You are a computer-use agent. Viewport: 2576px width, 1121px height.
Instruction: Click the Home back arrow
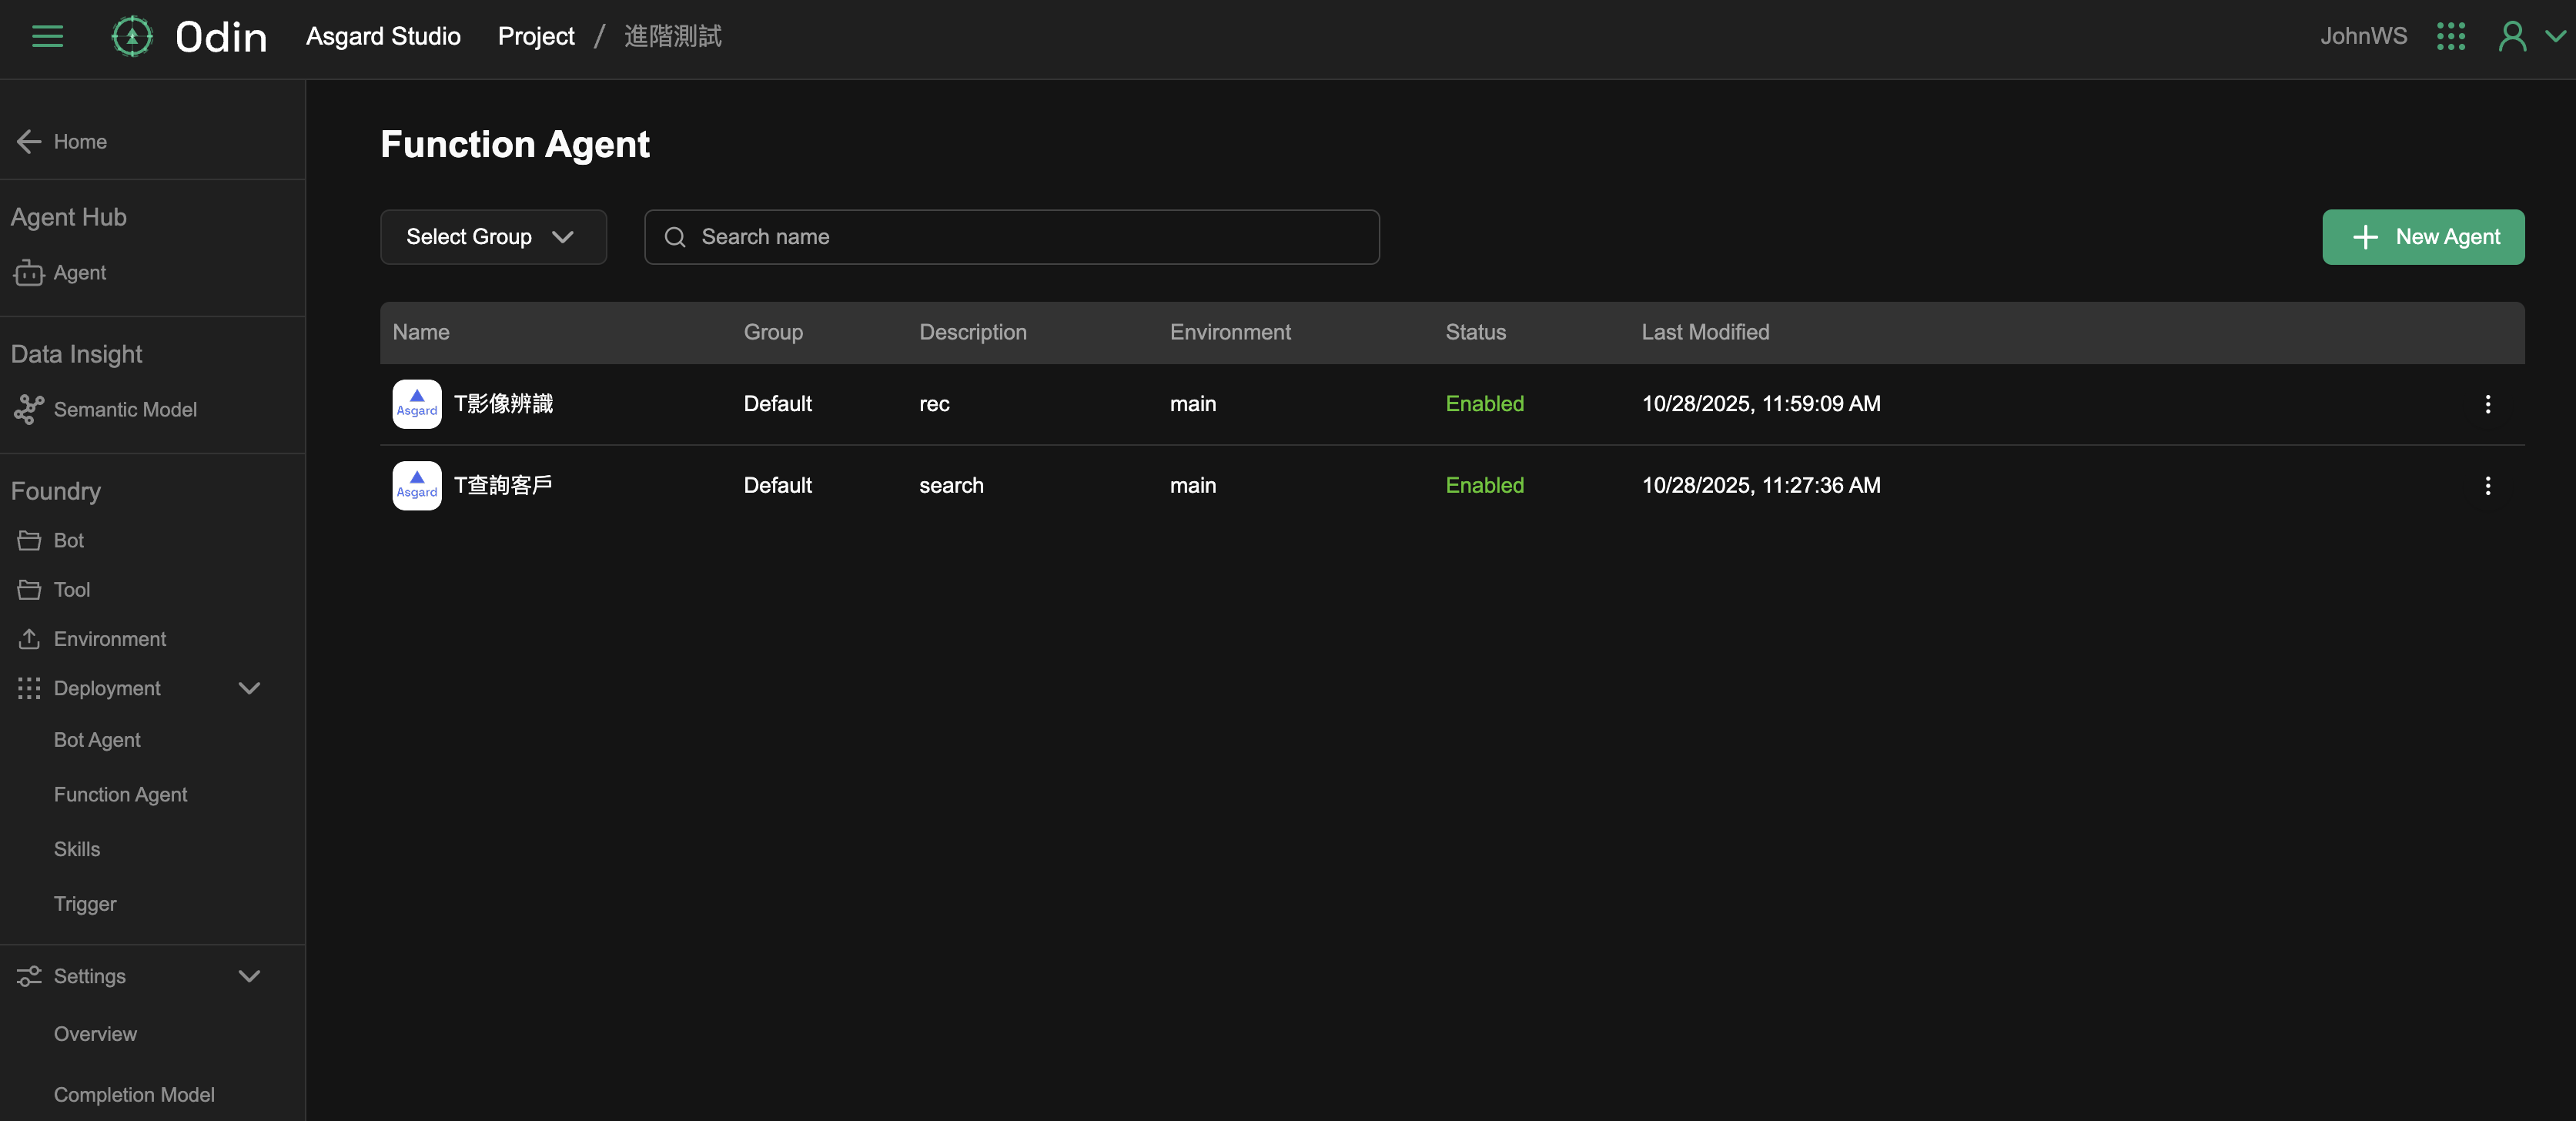point(29,142)
